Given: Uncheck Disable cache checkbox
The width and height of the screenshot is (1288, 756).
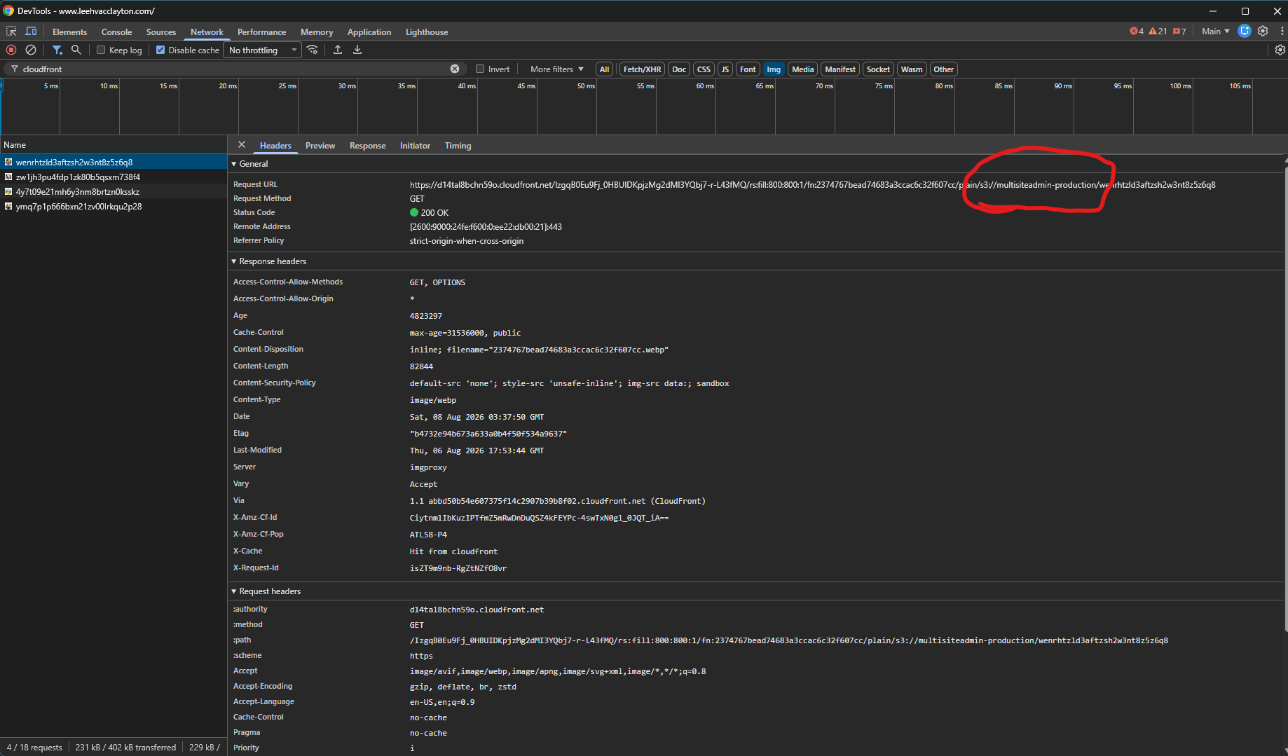Looking at the screenshot, I should click(160, 50).
